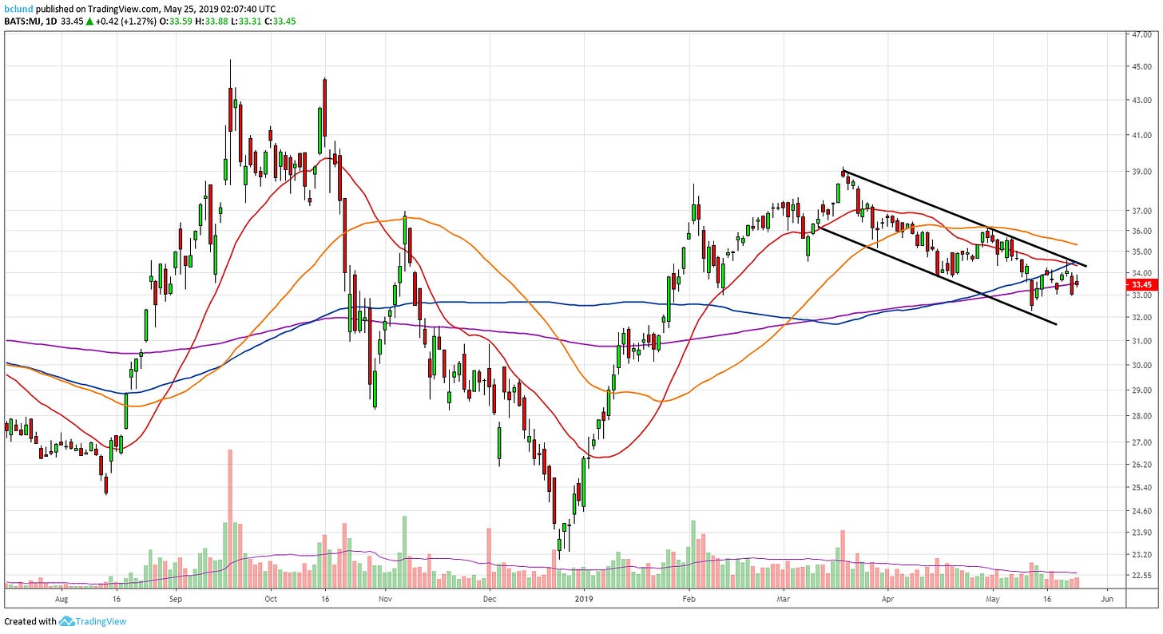Click the 39.00 price axis label

coord(1140,172)
